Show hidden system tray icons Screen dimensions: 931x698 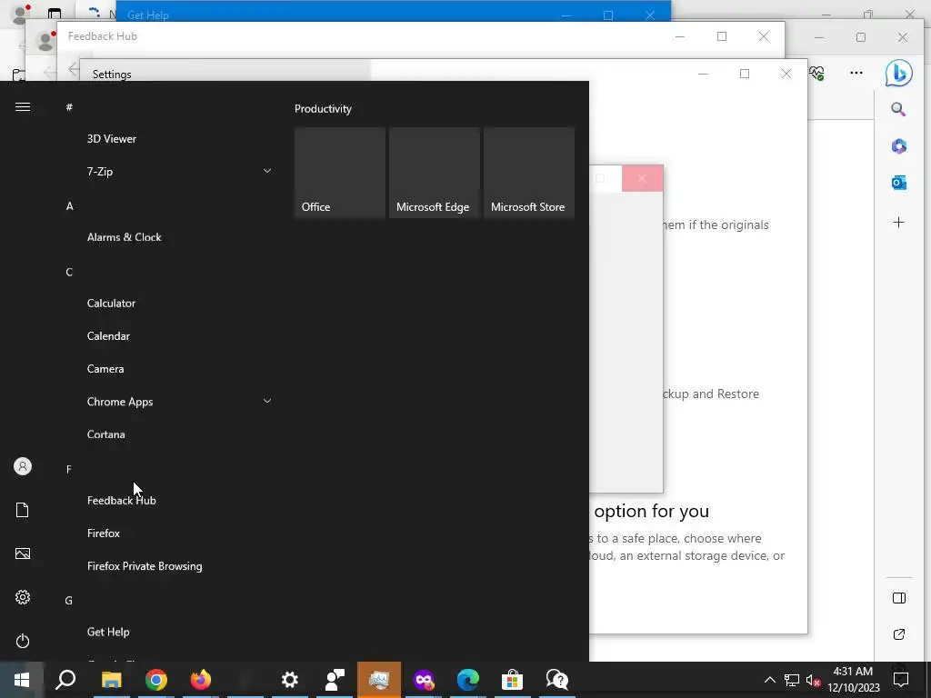tap(769, 680)
